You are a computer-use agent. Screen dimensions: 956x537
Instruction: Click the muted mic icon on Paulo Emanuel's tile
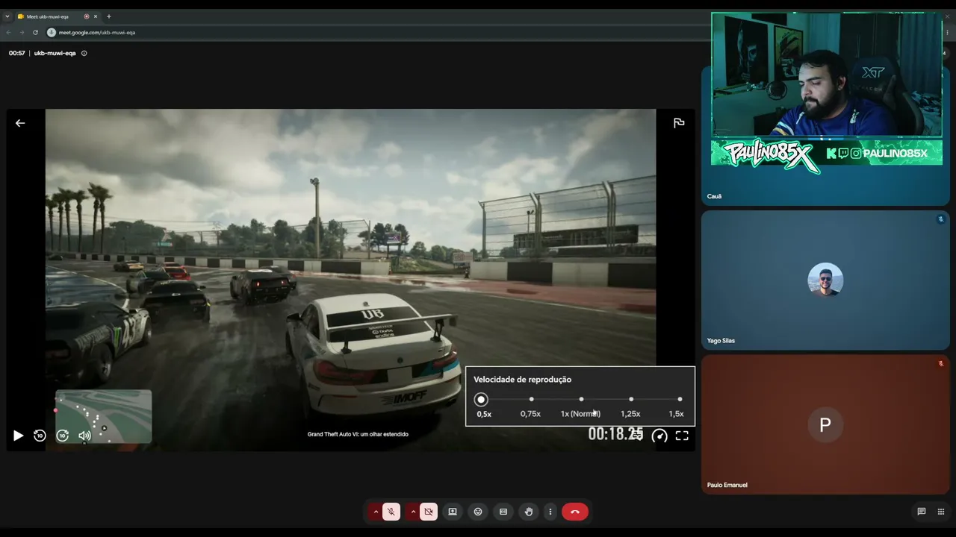941,363
